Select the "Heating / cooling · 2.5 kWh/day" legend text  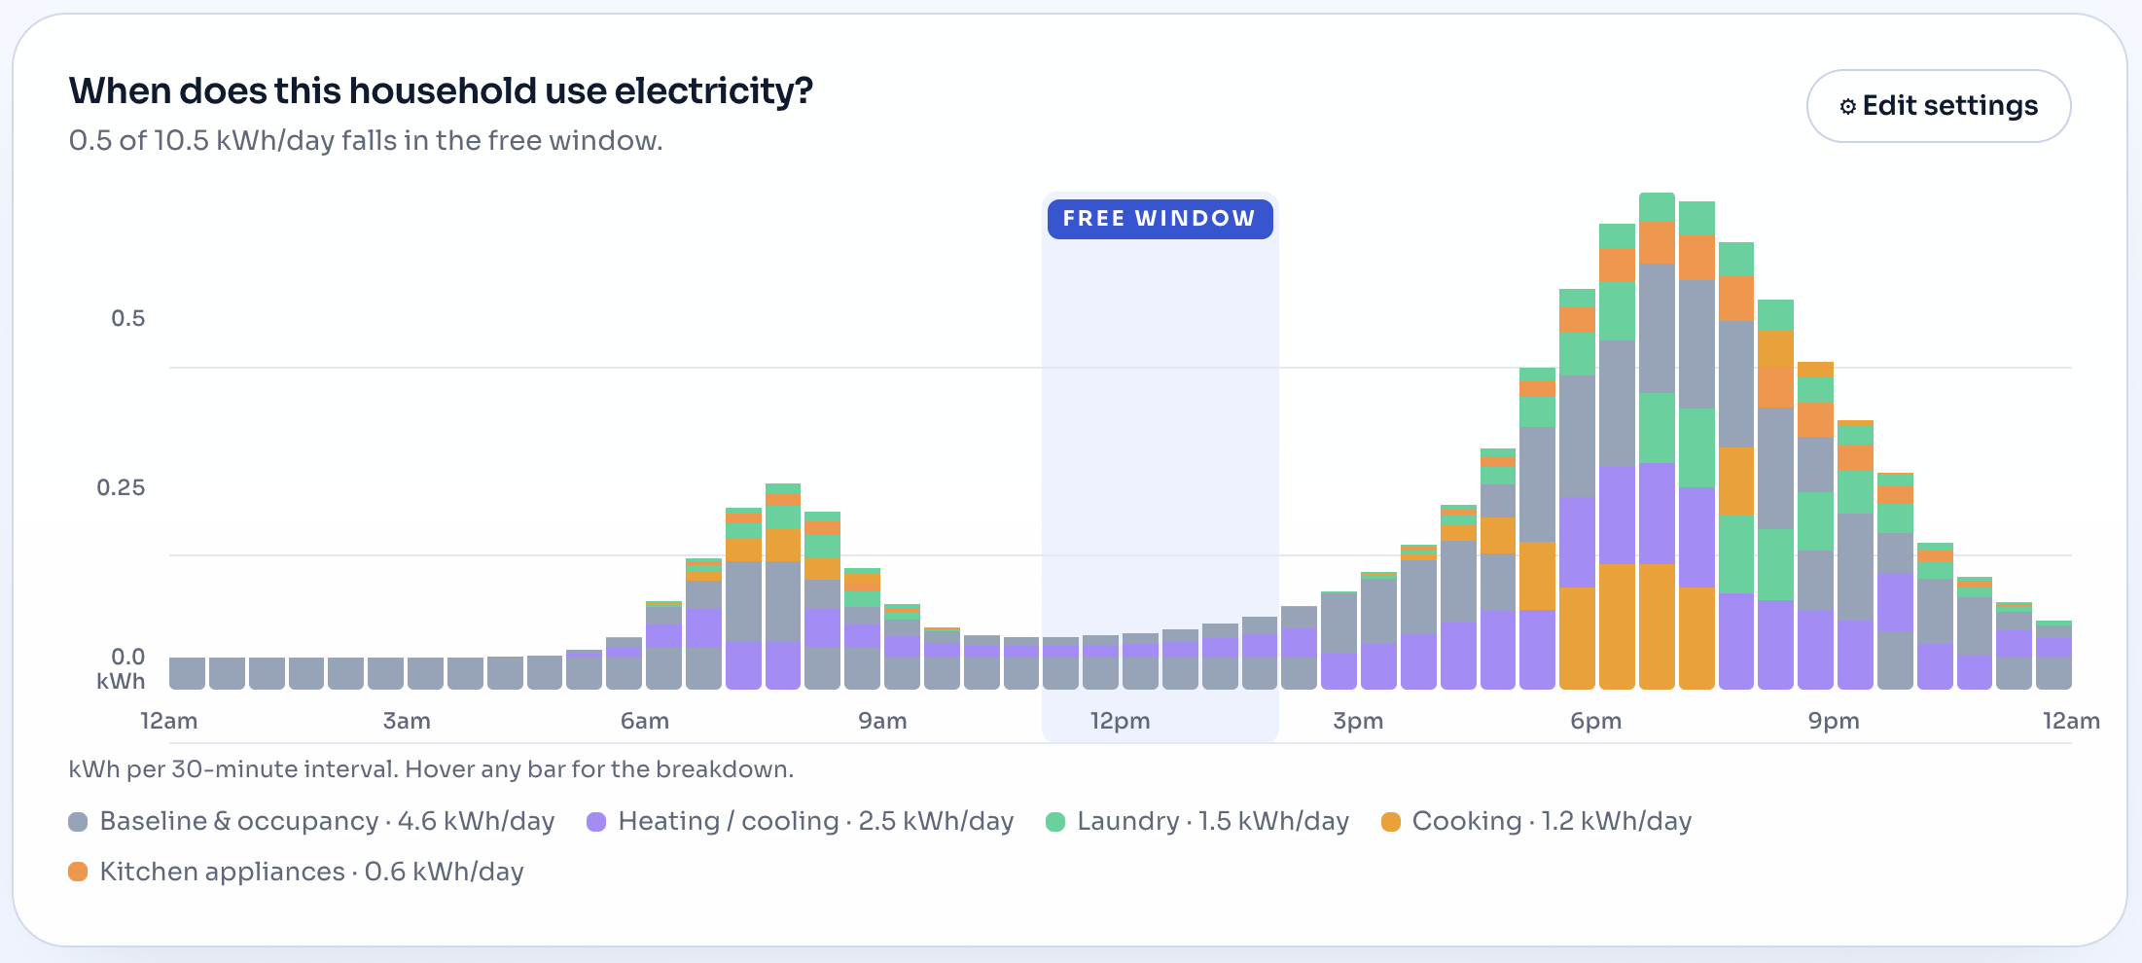click(816, 822)
